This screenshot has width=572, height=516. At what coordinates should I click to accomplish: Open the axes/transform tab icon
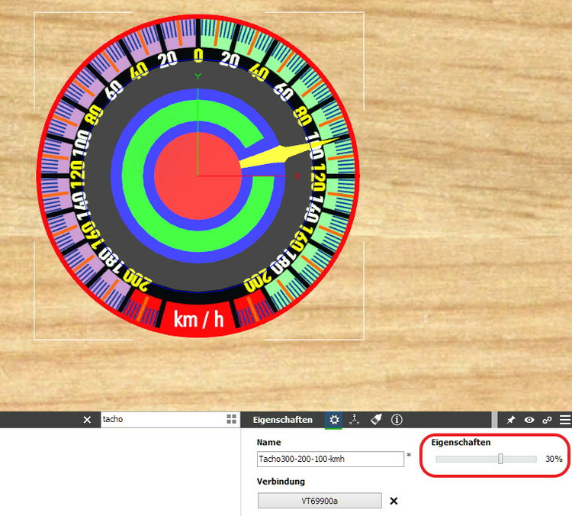point(354,420)
